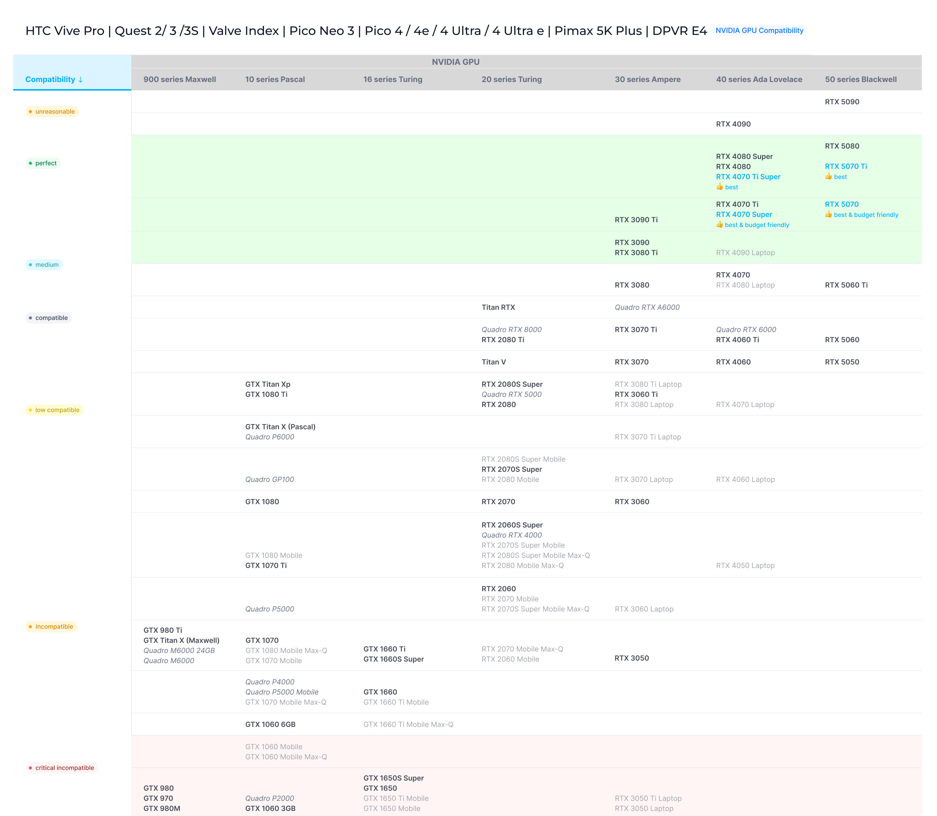Select the GTX 1070 Ti entry

pyautogui.click(x=265, y=566)
